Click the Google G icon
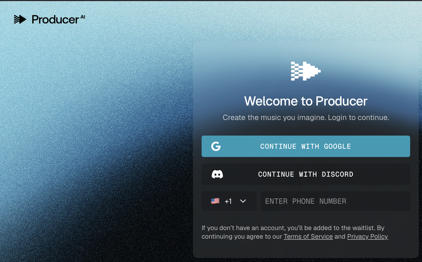This screenshot has width=422, height=262. 216,146
